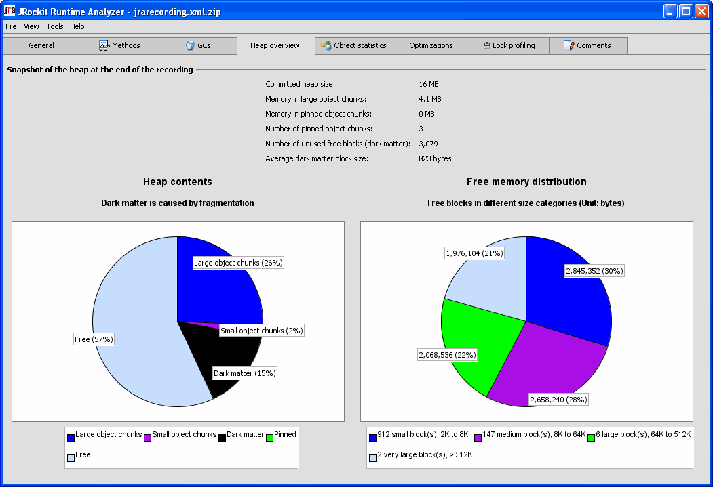The width and height of the screenshot is (713, 487).
Task: Click the Committed heap size value 16 MB
Action: click(429, 84)
